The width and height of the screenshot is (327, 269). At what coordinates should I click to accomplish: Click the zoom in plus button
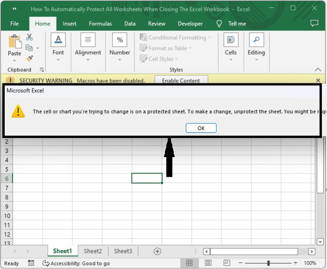(x=296, y=263)
